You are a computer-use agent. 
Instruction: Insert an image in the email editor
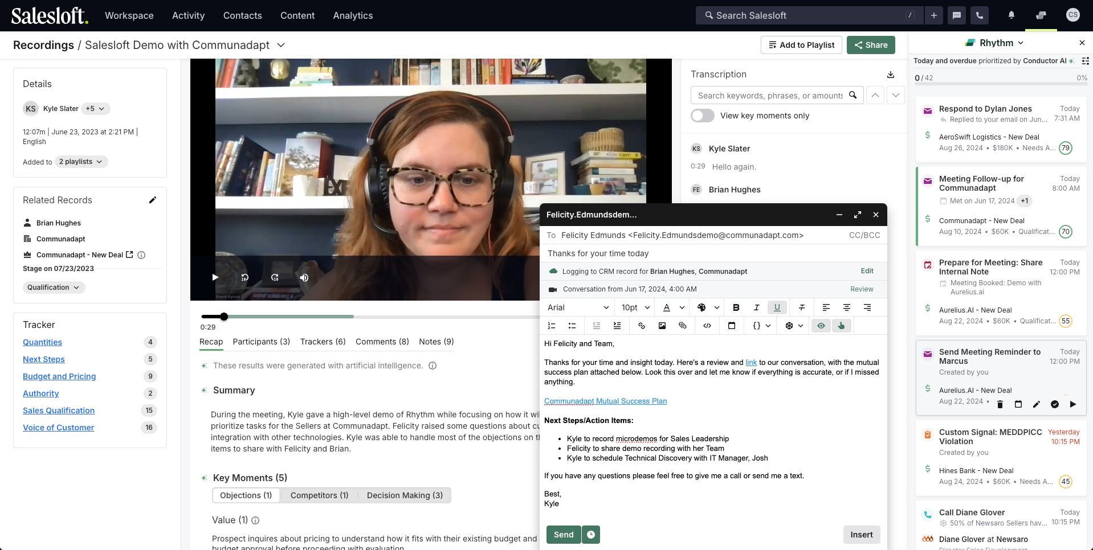point(662,326)
